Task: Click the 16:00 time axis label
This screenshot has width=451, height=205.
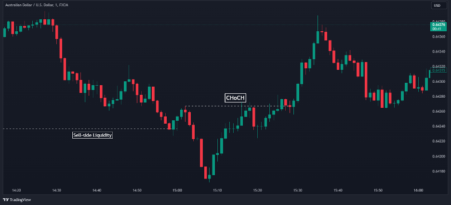Action: point(418,191)
